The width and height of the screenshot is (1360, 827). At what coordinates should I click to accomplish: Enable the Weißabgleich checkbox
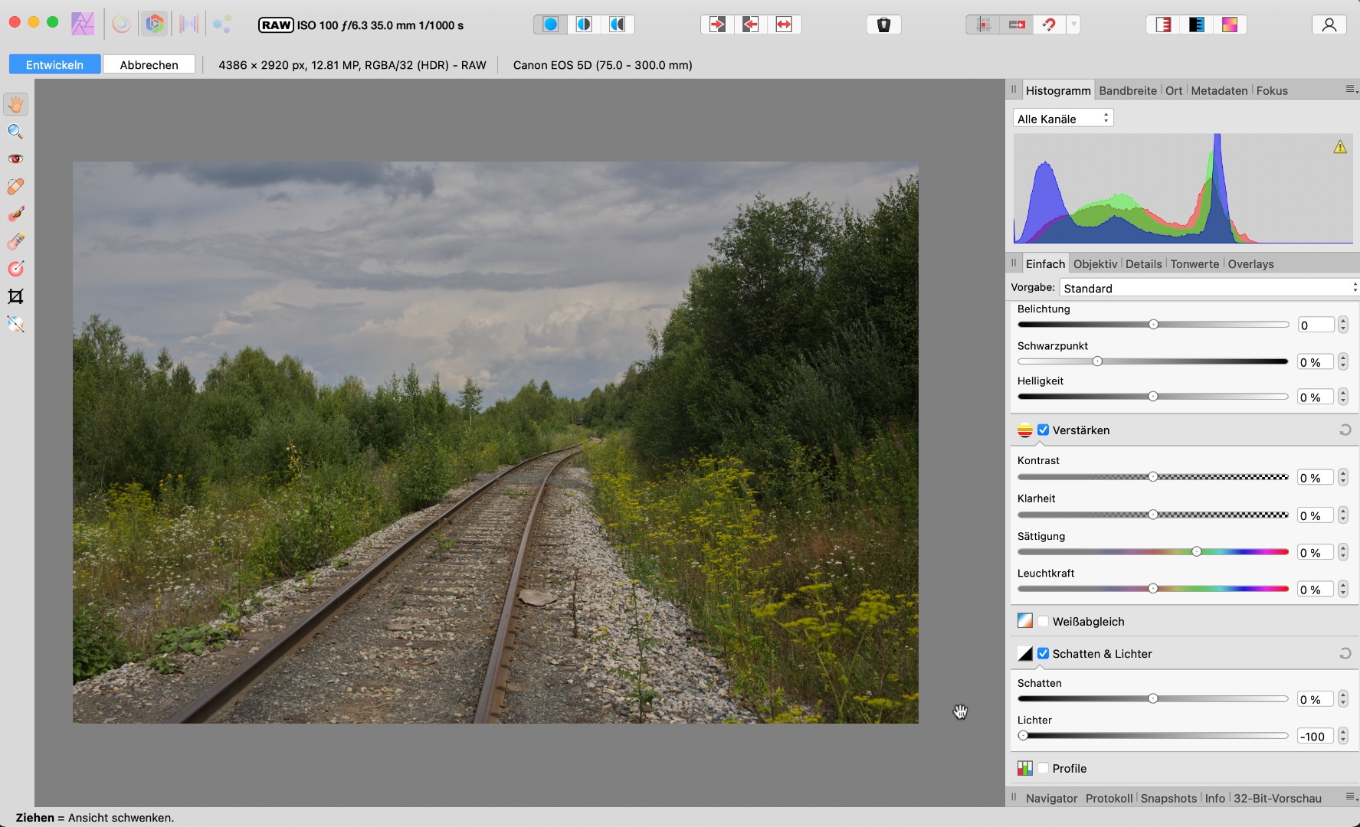pyautogui.click(x=1043, y=622)
